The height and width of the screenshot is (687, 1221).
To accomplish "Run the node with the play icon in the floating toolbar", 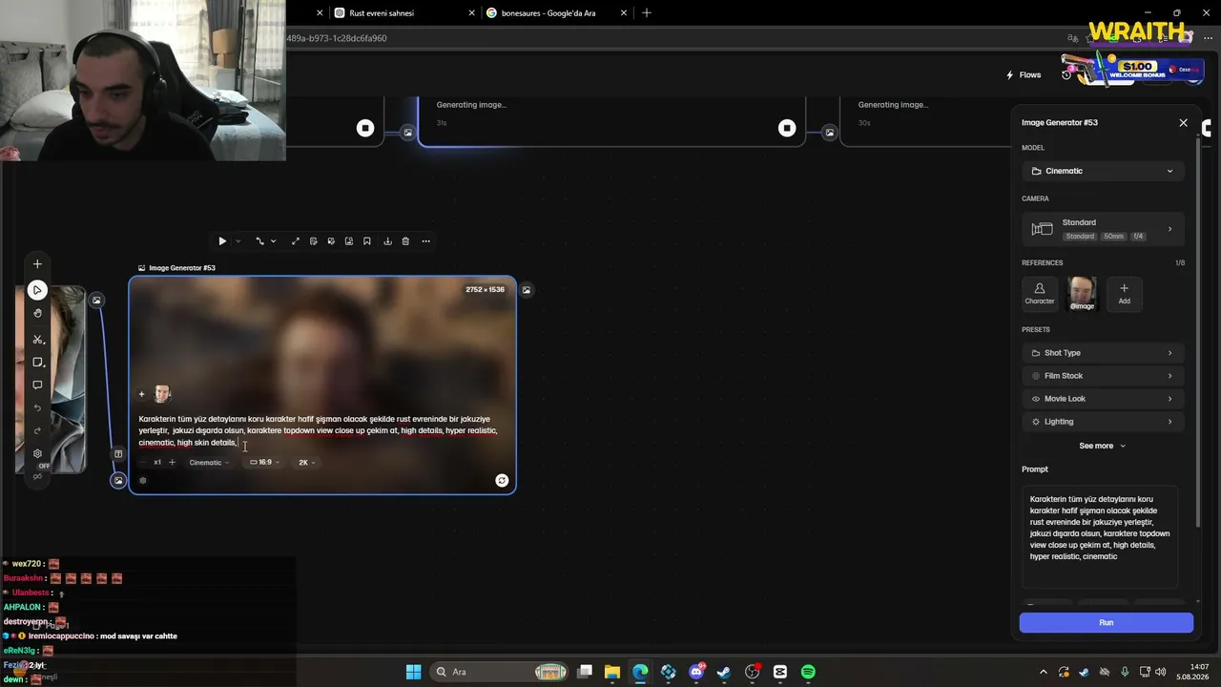I will [x=222, y=241].
